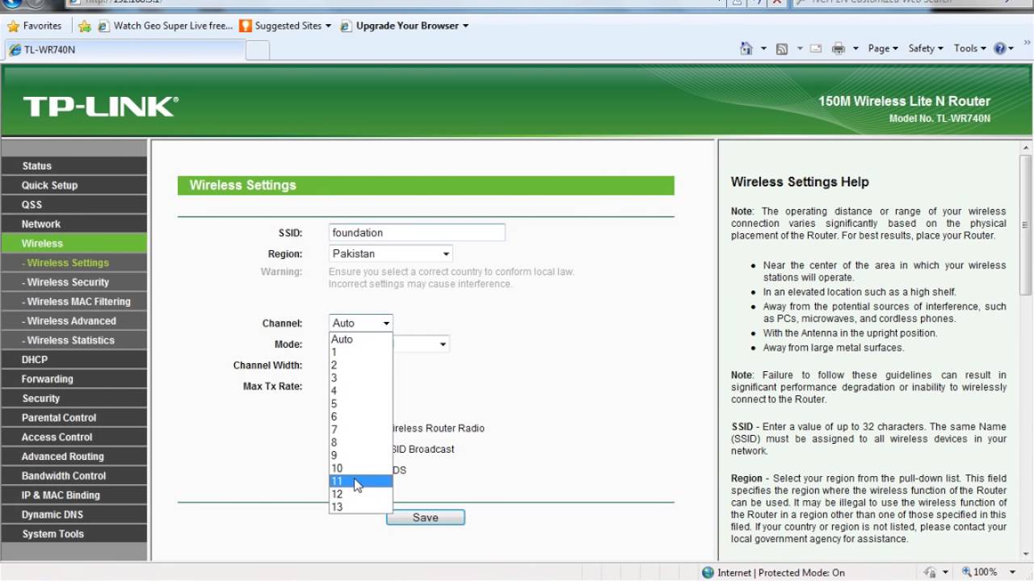Open the Status menu item
1034x581 pixels.
74,165
